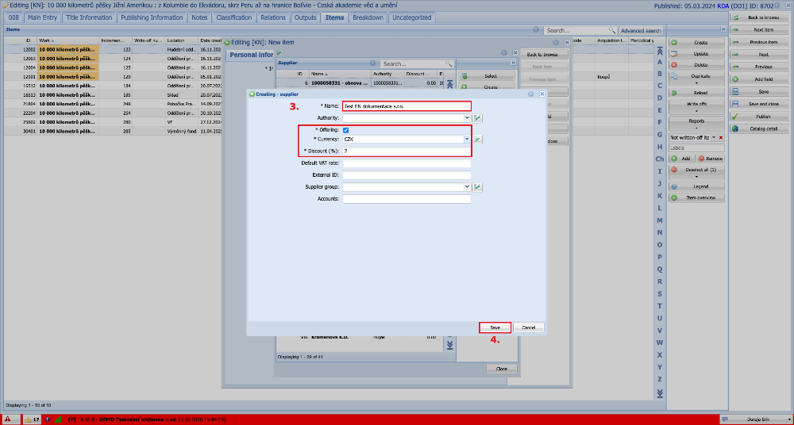Image resolution: width=794 pixels, height=425 pixels.
Task: Click the icon beside the Currency combo box
Action: tap(477, 139)
